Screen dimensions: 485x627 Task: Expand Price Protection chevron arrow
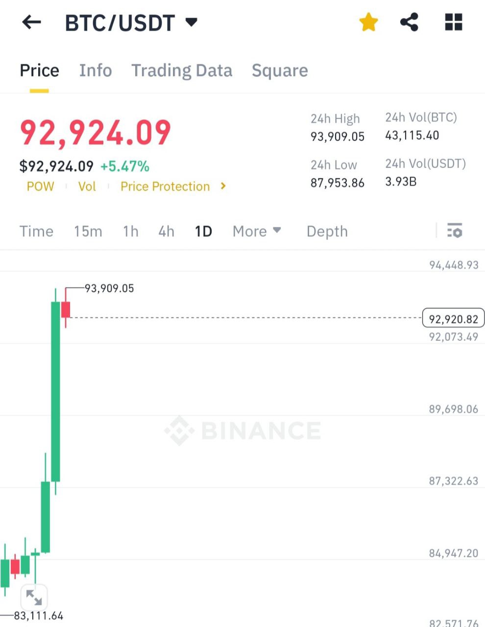(223, 186)
